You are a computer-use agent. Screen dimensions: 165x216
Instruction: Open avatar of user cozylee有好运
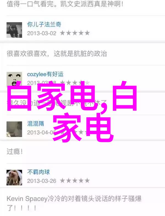14,80
